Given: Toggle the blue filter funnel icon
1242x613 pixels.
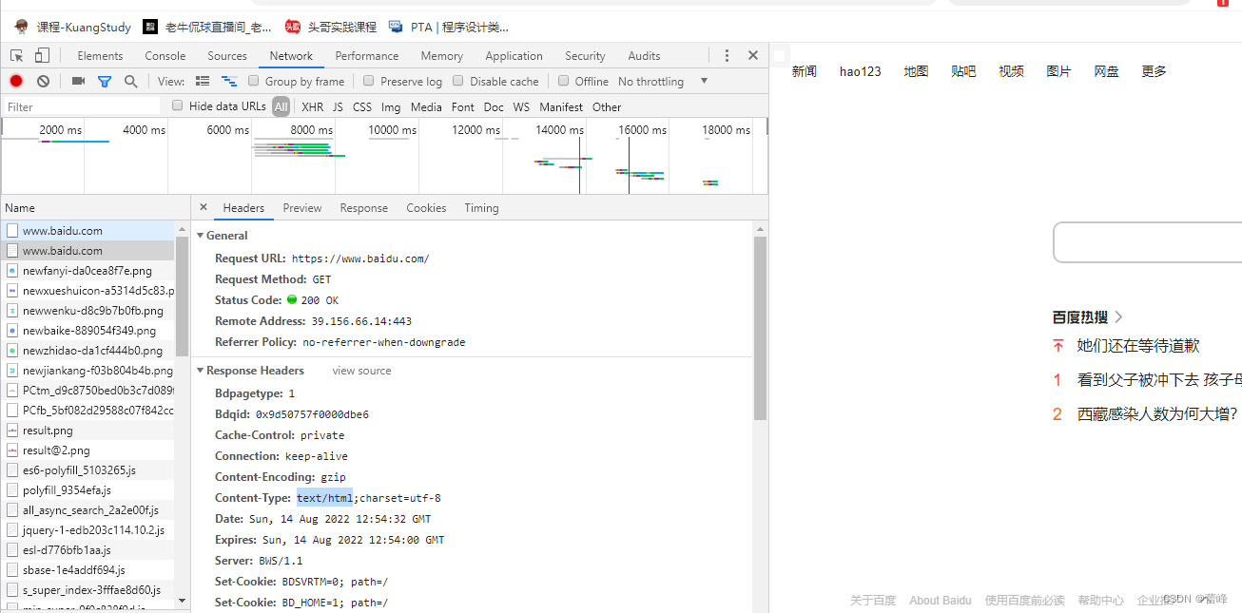Looking at the screenshot, I should [x=105, y=82].
